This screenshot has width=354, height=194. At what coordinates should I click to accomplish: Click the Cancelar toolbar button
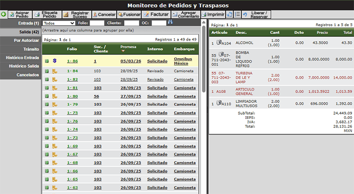104,15
